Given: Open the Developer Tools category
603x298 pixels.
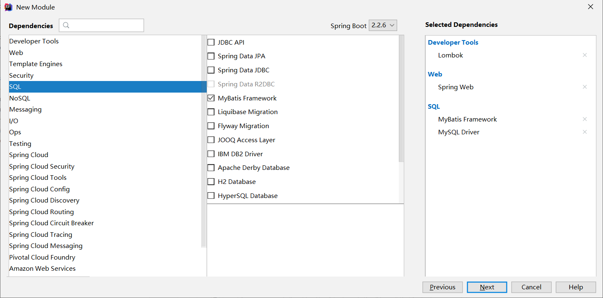Looking at the screenshot, I should [x=34, y=41].
